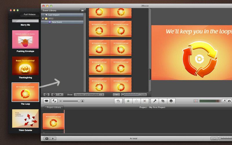Select the Loop clip in project timeline
The width and height of the screenshot is (232, 145).
point(53,121)
